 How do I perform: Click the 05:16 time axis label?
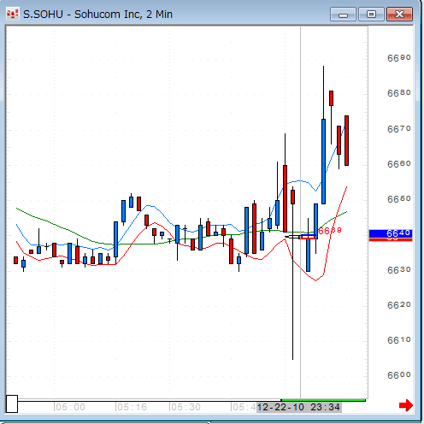pyautogui.click(x=132, y=407)
